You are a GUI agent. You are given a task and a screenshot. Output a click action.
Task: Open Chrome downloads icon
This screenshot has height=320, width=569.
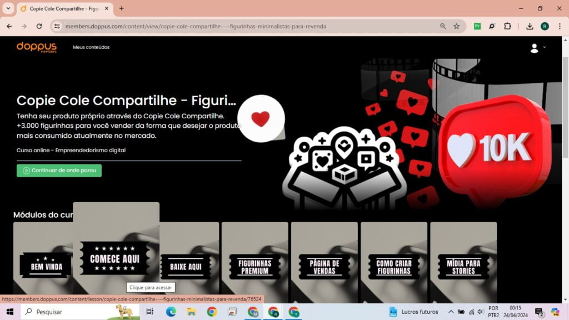(x=530, y=26)
